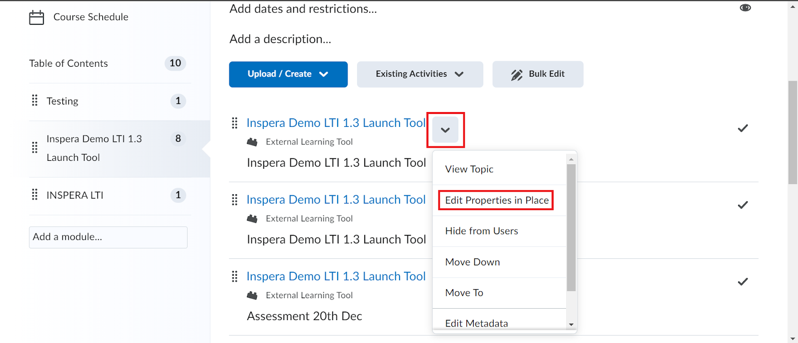Click the count badge 8 on Inspera module
This screenshot has width=798, height=343.
pyautogui.click(x=178, y=138)
